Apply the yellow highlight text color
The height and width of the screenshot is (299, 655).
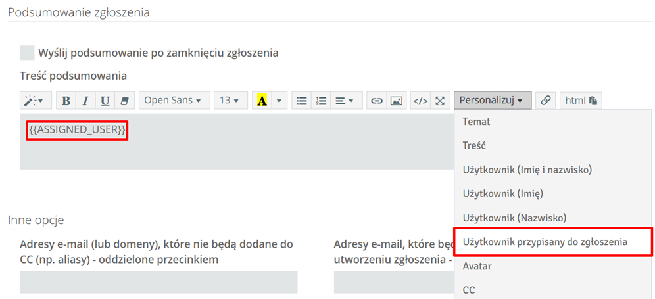tap(262, 101)
